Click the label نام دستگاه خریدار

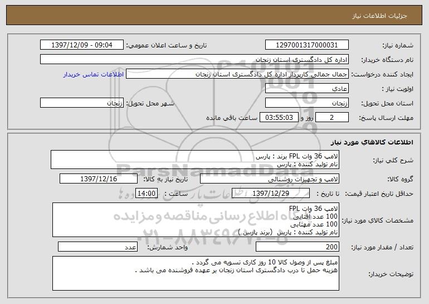387,60
